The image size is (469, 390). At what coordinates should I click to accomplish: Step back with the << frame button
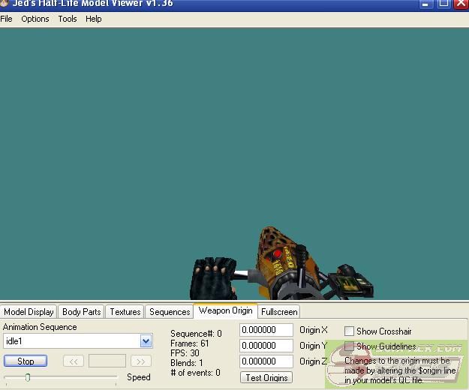73,361
